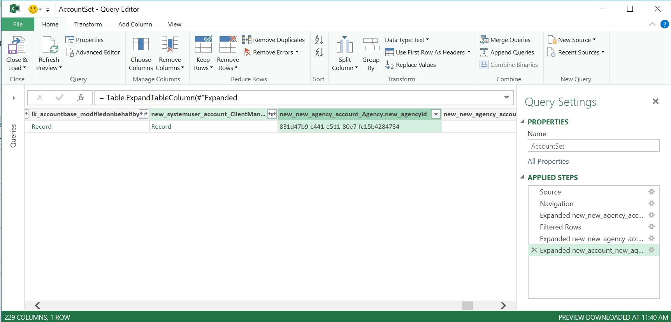Click the scroll left arrow
This screenshot has height=322, width=671.
tap(38, 305)
